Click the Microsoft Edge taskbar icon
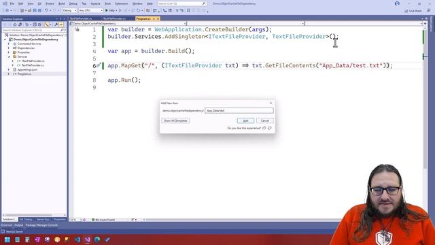435x245 pixels. 97,240
